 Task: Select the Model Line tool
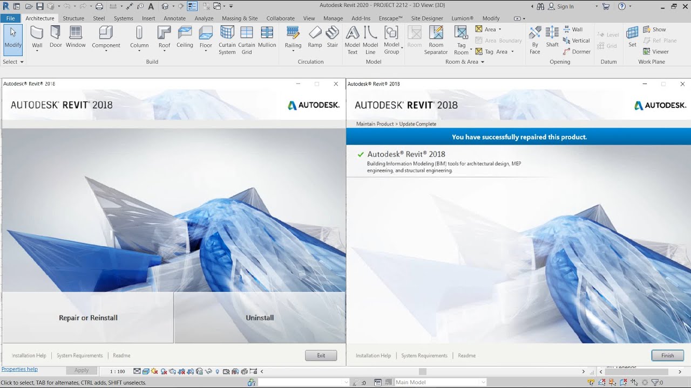(370, 40)
